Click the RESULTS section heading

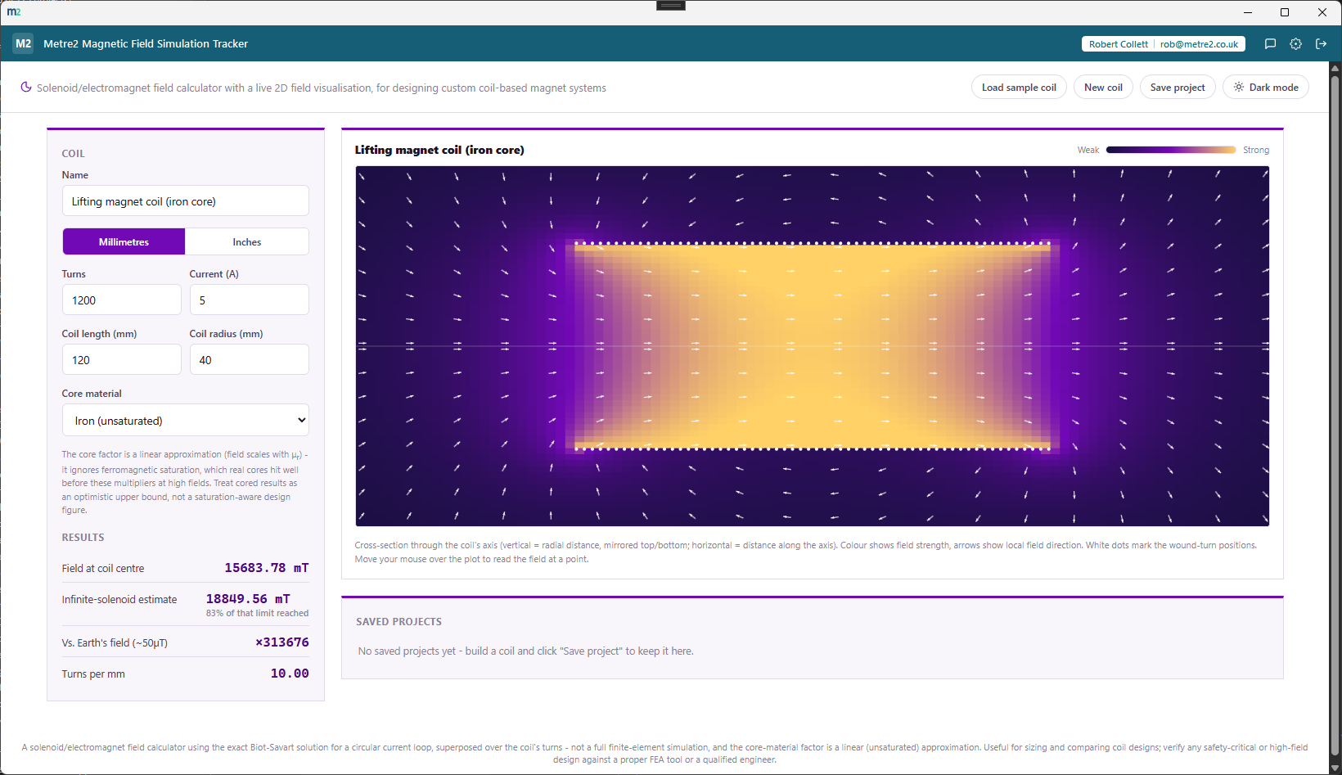(x=83, y=538)
